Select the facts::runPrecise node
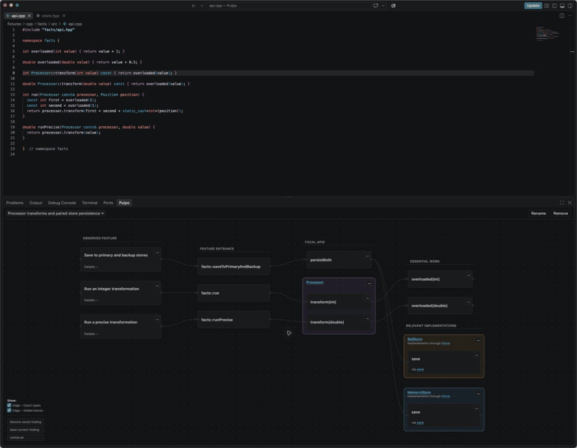The width and height of the screenshot is (577, 448). pos(234,320)
